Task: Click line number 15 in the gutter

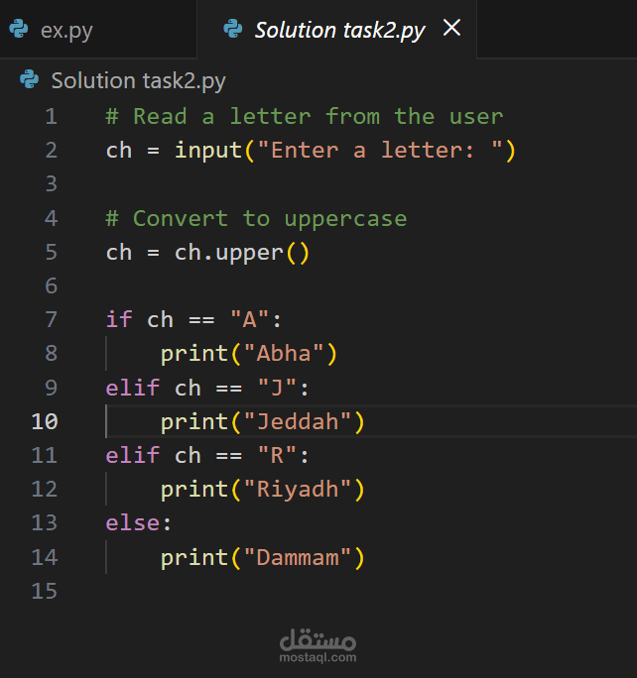Action: (45, 591)
